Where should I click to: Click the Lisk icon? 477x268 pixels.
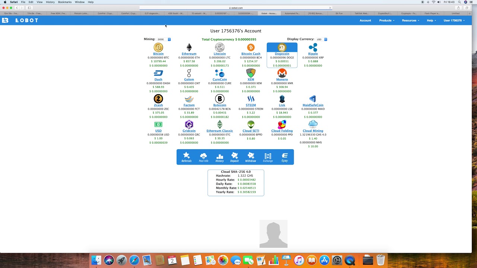pos(282,99)
